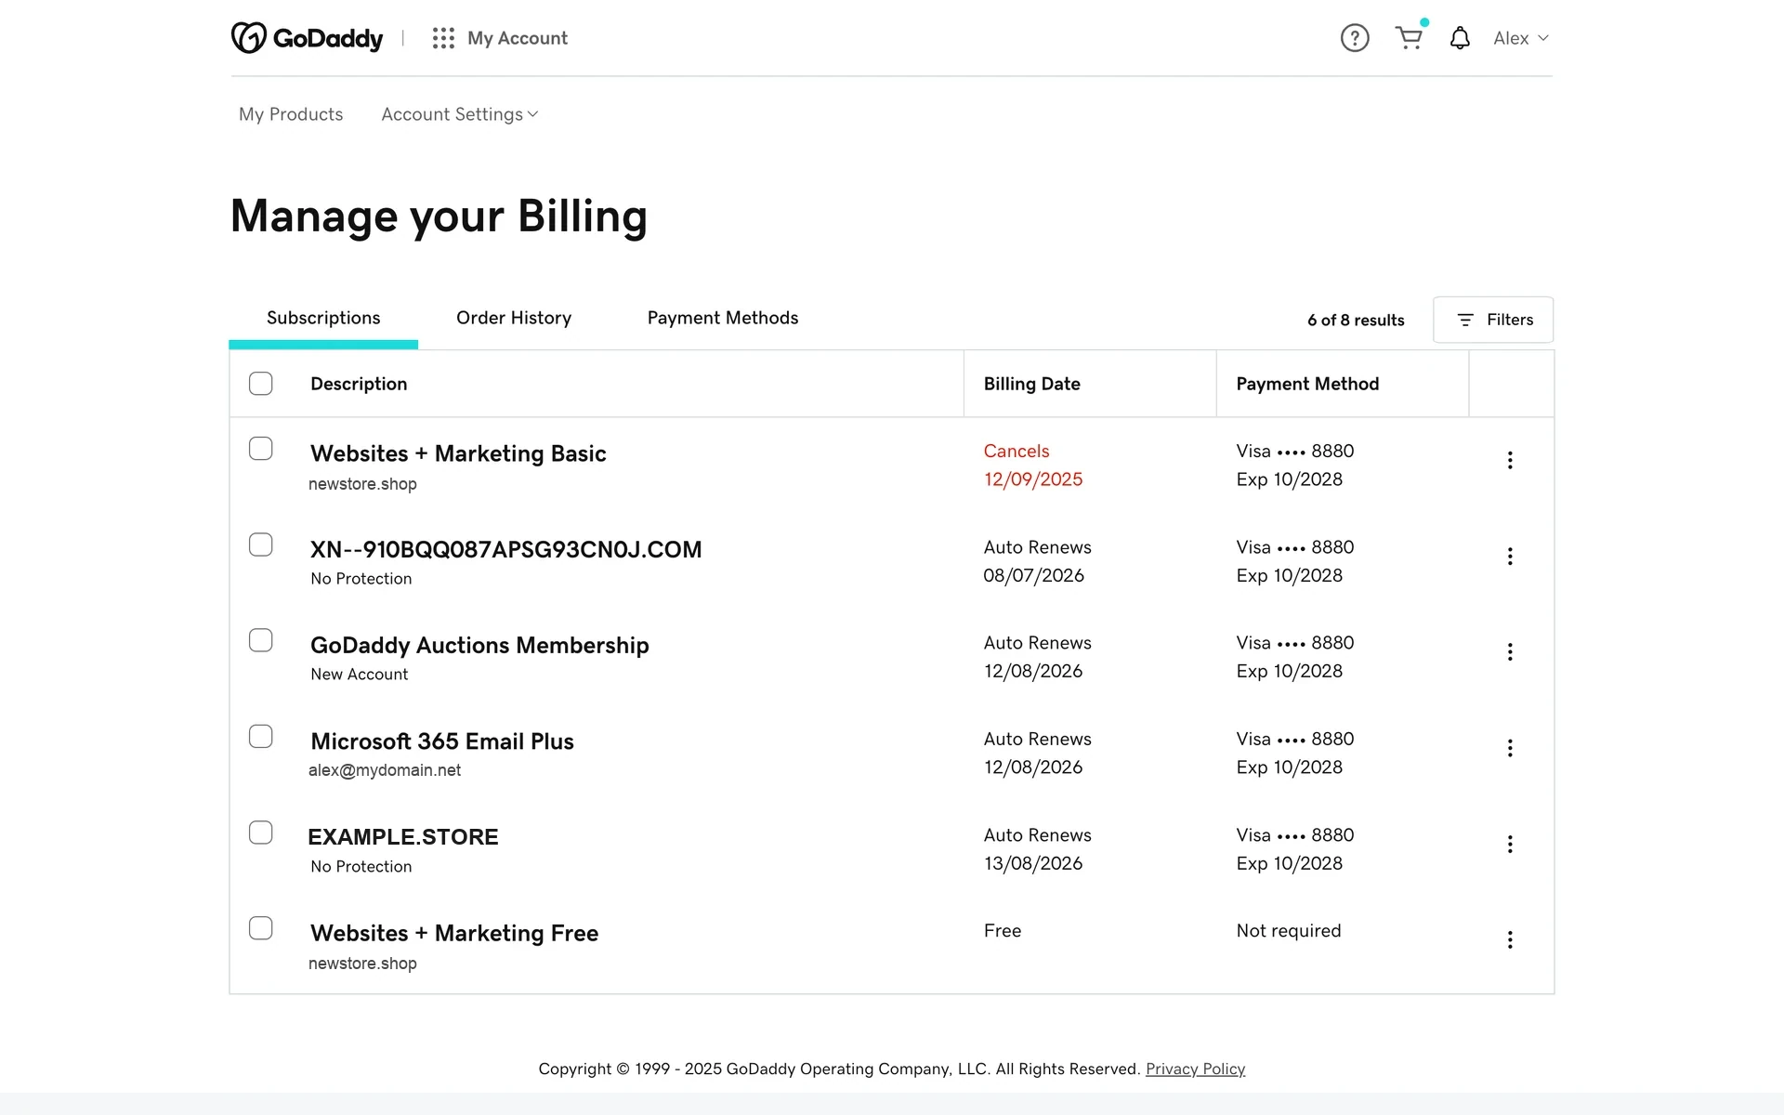Switch to the Payment Methods tab

click(x=723, y=318)
